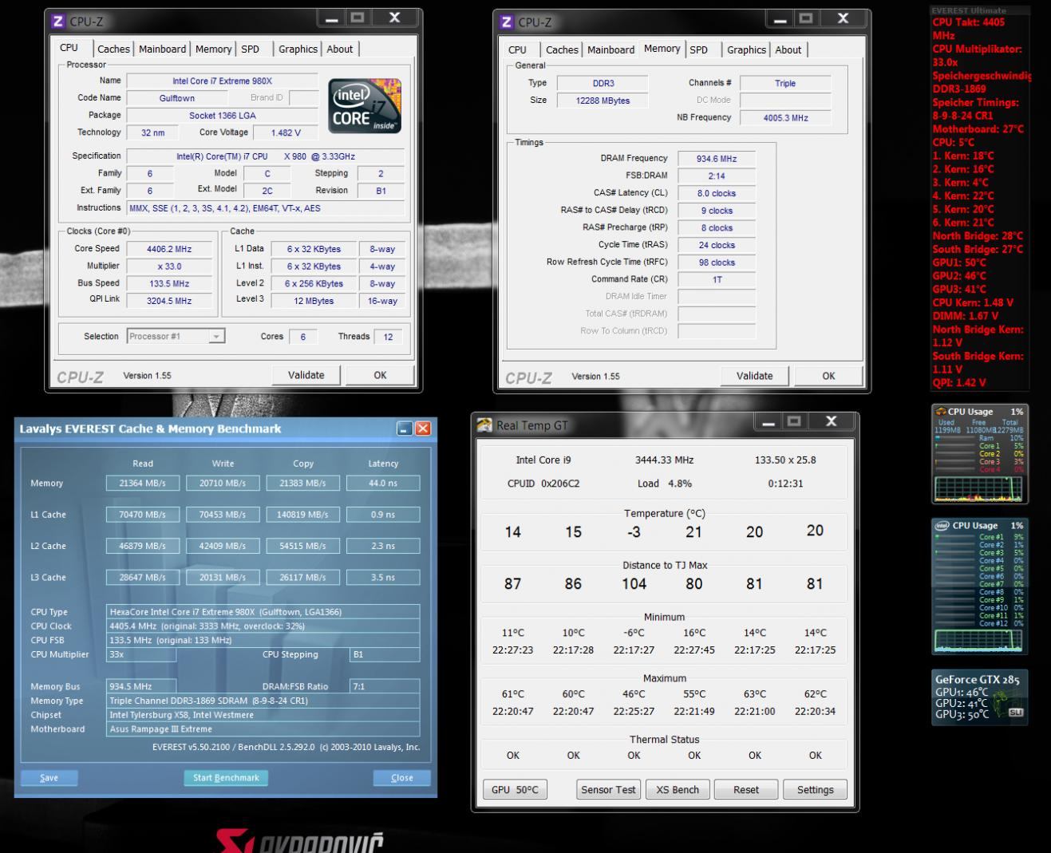Screen dimensions: 1051x853
Task: Open About tab in the memory CPU-Z window
Action: coord(788,49)
